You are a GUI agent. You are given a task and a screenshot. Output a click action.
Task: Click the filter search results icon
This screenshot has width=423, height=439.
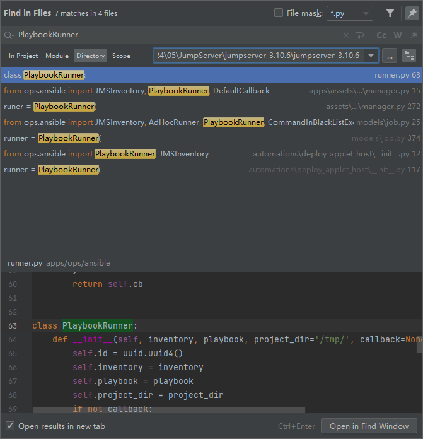(x=390, y=13)
